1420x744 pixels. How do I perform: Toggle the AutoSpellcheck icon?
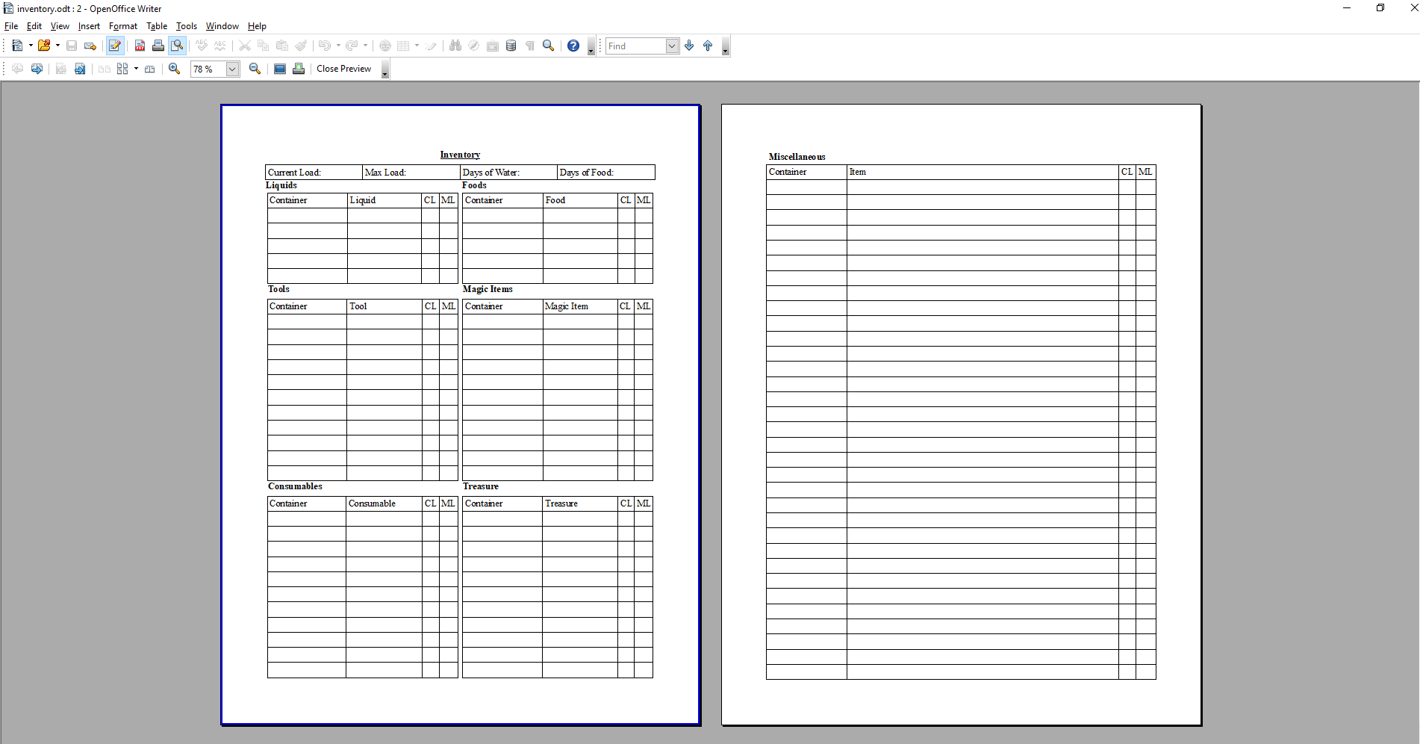[220, 46]
